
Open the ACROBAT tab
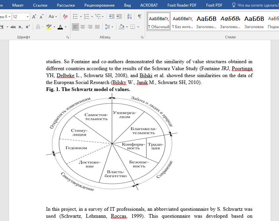[x=149, y=5]
